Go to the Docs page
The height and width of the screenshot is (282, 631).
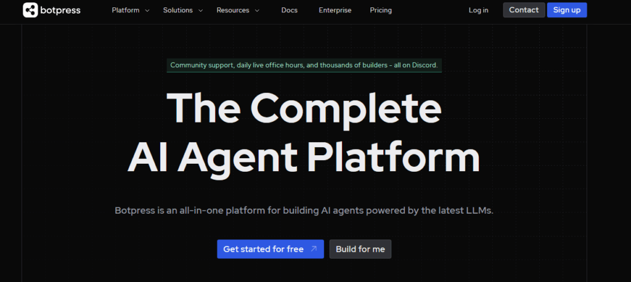coord(289,10)
